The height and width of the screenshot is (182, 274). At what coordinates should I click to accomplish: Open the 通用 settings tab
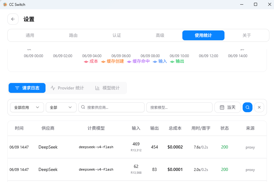[30, 35]
